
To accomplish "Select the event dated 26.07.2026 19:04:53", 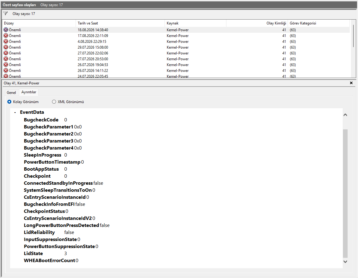I will pos(176,65).
